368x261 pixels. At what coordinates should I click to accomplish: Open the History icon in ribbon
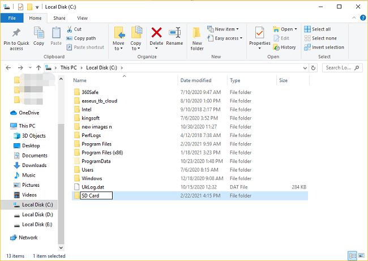tap(276, 48)
